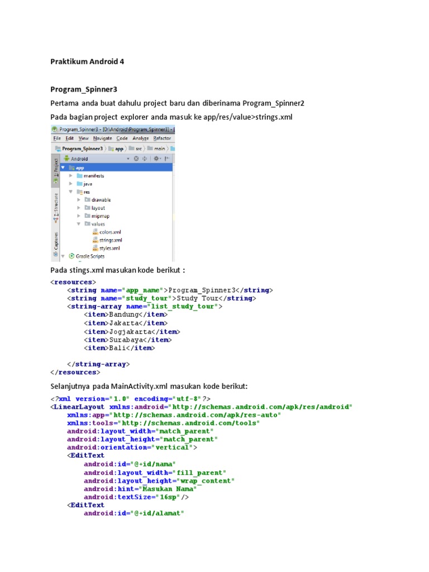Click the mipmap folder icon
This screenshot has height=572, width=429.
(x=88, y=216)
